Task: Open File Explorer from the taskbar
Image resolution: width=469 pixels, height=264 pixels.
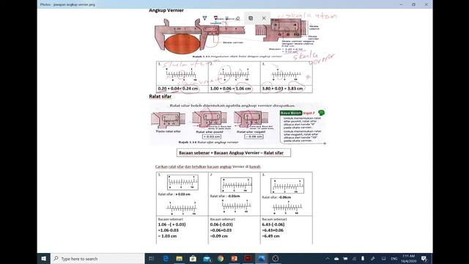Action: click(x=179, y=259)
